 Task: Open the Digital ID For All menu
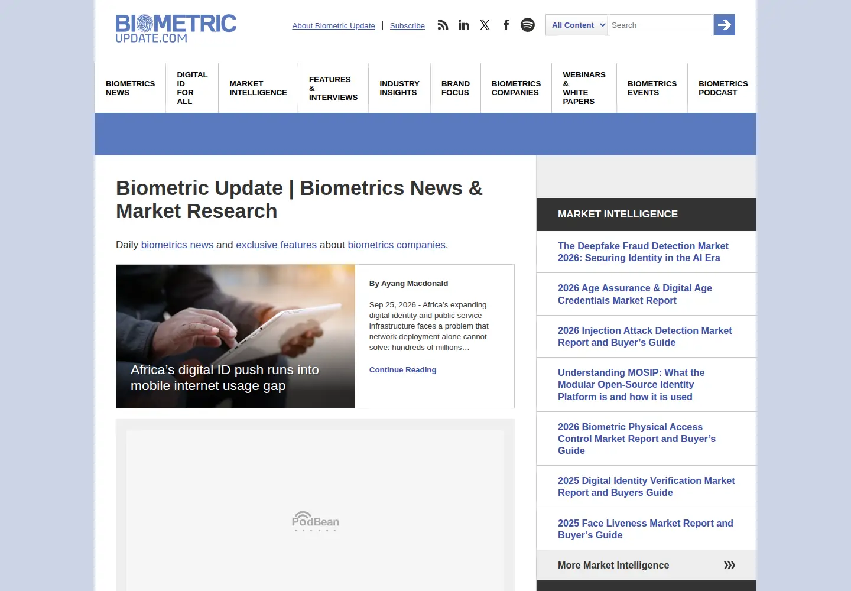[x=192, y=88]
